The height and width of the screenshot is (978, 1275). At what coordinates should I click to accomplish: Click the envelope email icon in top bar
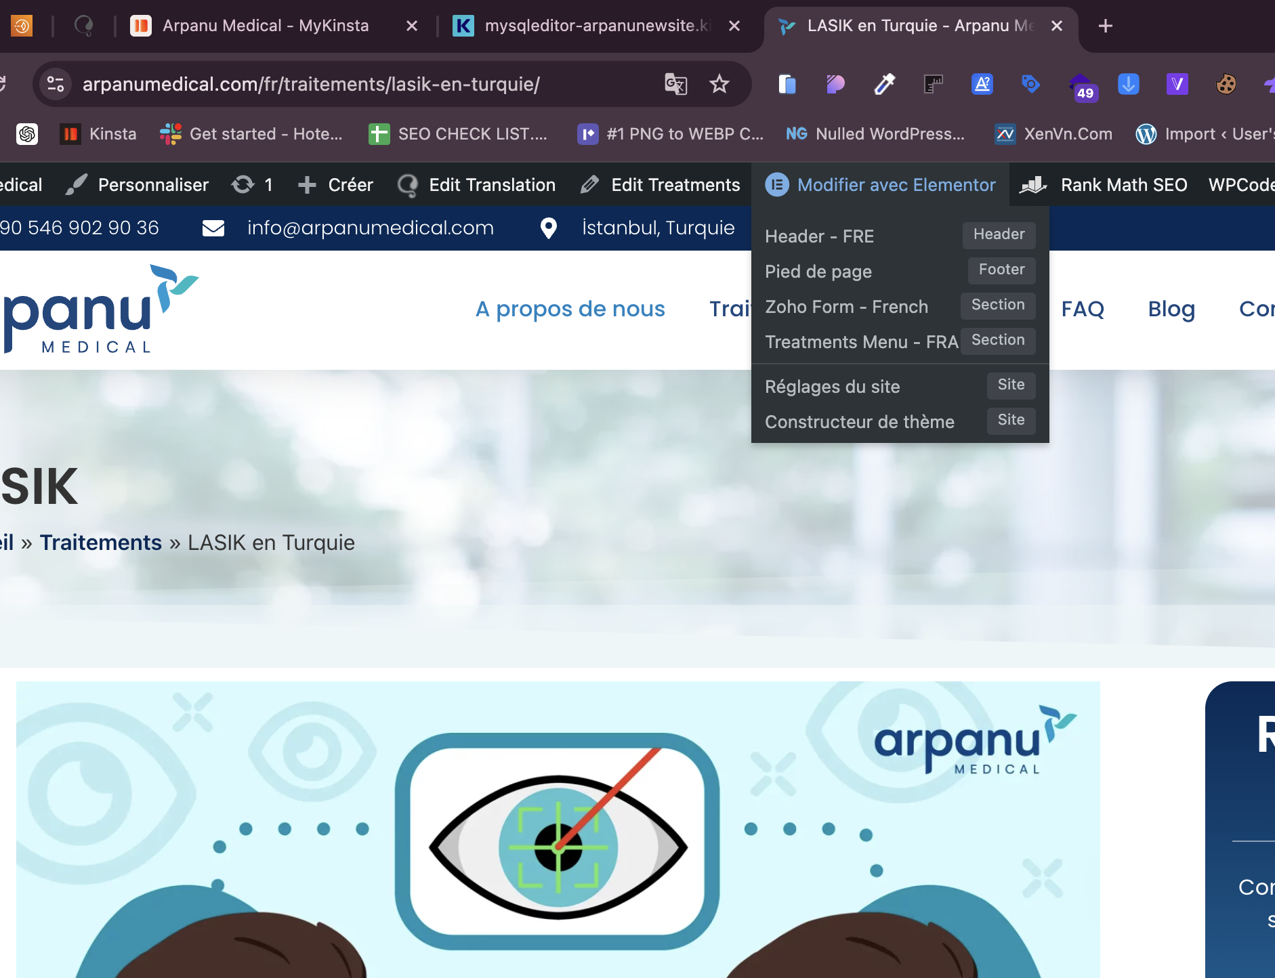(x=213, y=228)
